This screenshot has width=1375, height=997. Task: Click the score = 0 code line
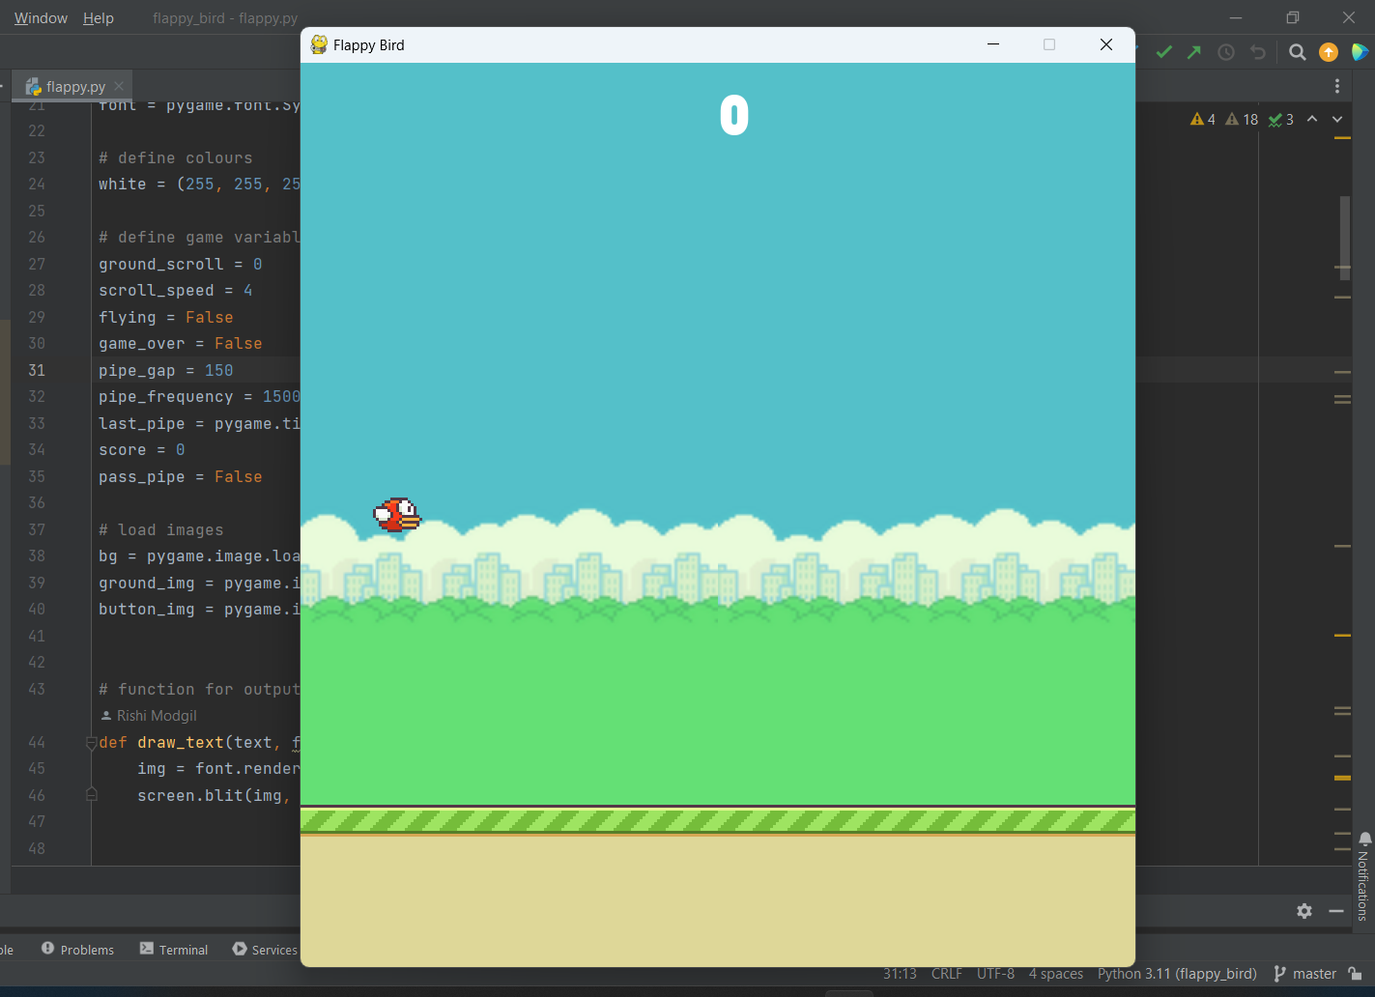[142, 449]
